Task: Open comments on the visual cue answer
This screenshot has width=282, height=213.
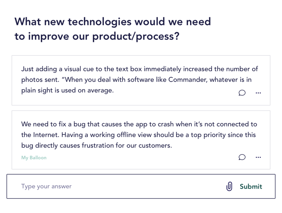Action: [x=242, y=93]
